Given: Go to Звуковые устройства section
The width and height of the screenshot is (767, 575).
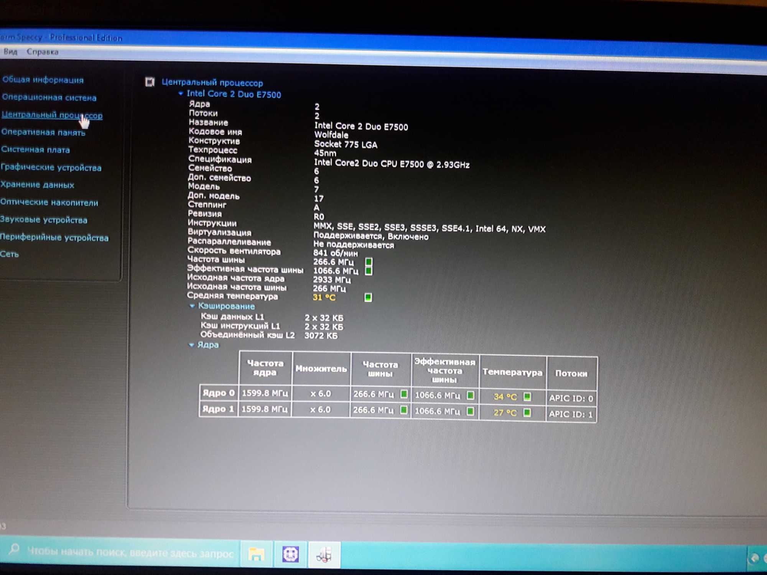Looking at the screenshot, I should pyautogui.click(x=44, y=220).
